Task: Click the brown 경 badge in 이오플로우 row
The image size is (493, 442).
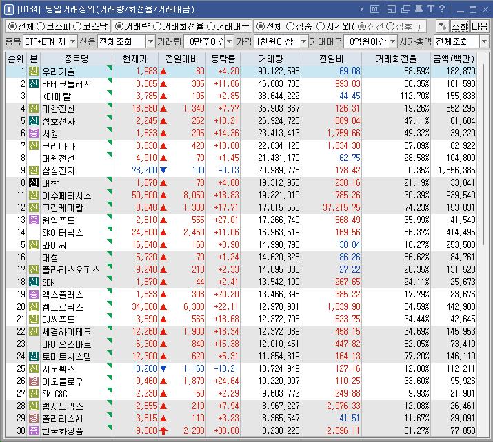Action: (34, 381)
